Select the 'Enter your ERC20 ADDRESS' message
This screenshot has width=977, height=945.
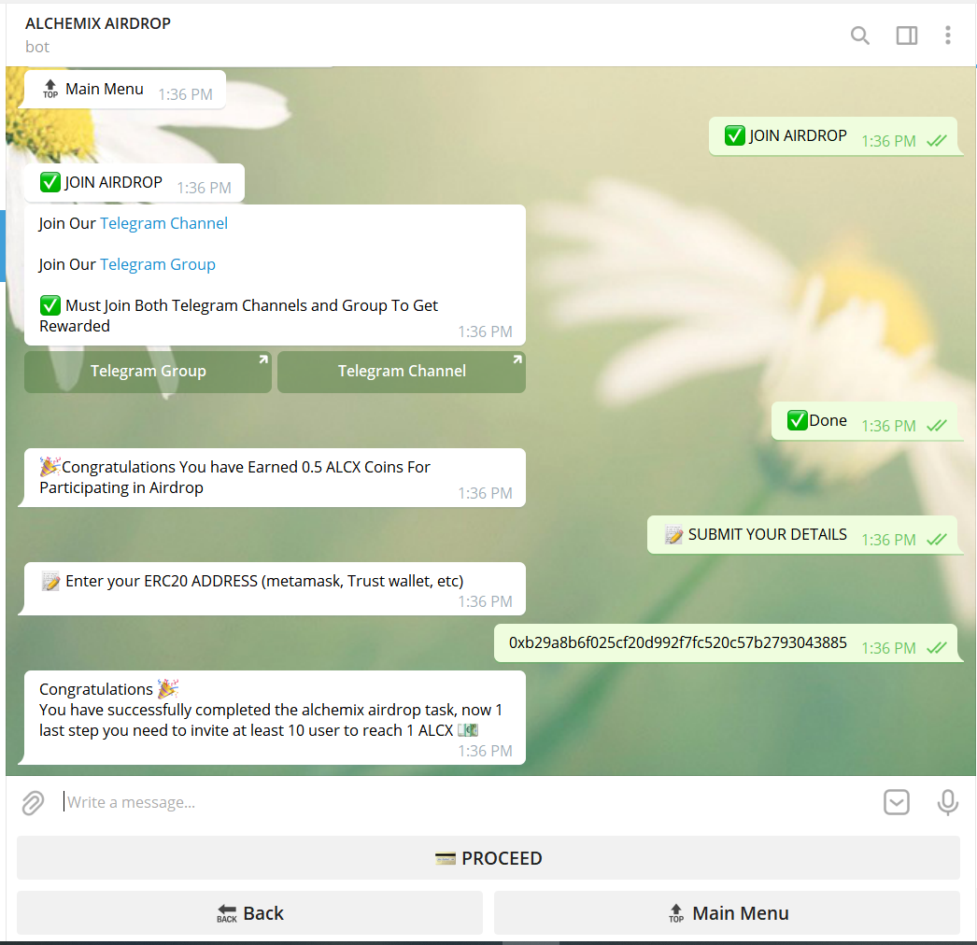tap(275, 588)
